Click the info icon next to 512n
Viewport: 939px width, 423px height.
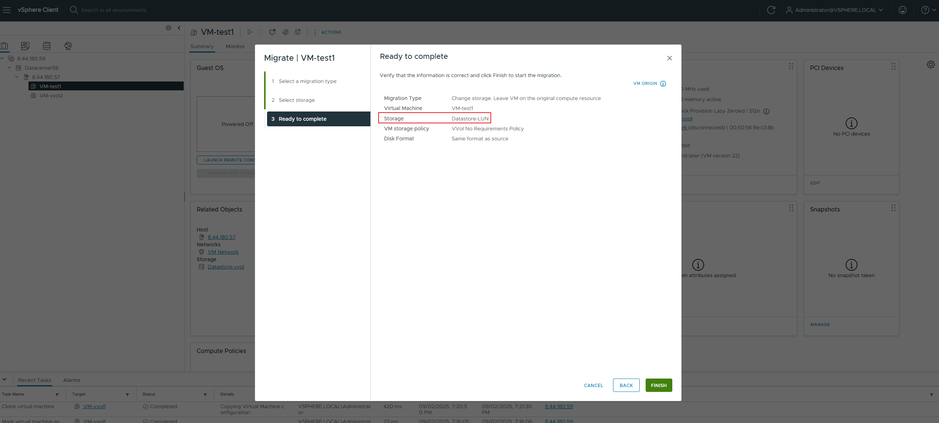click(766, 111)
